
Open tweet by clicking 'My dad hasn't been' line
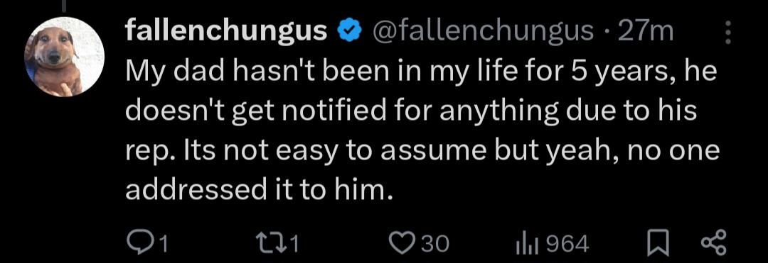(x=421, y=72)
